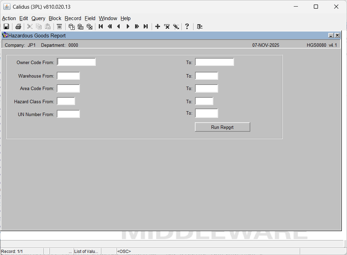The width and height of the screenshot is (347, 255).
Task: Click the Run Report button
Action: pos(222,127)
